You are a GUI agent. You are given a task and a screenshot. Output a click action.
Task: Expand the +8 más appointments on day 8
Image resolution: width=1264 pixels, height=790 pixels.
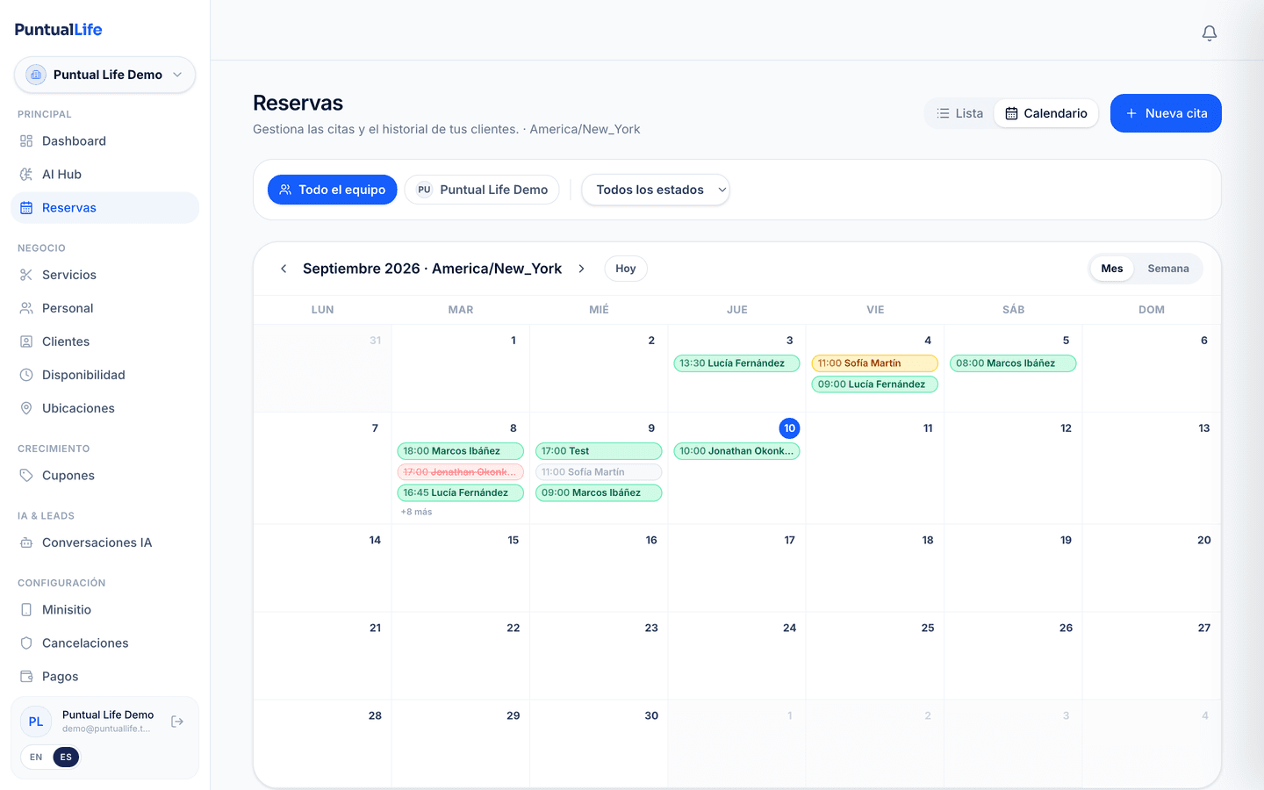tap(417, 512)
